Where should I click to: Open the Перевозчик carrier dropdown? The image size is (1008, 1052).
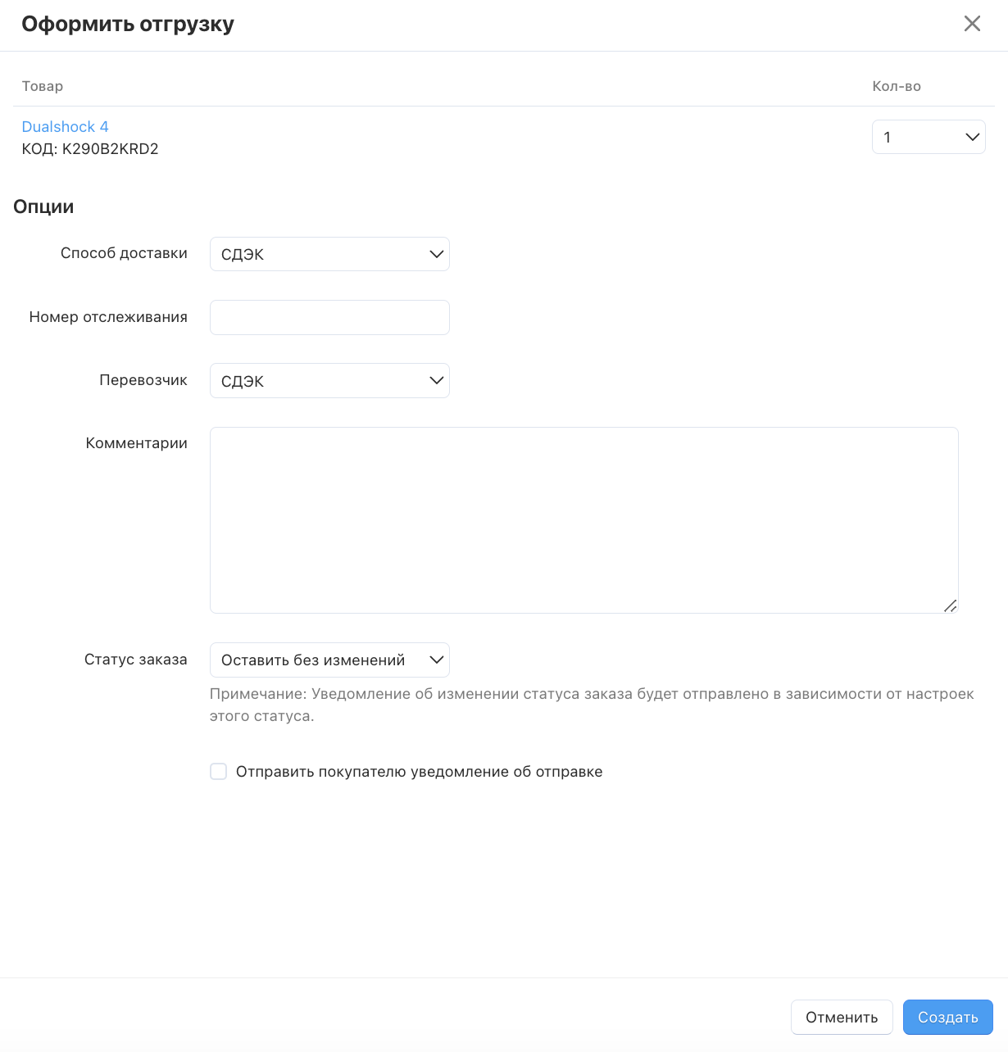(329, 381)
